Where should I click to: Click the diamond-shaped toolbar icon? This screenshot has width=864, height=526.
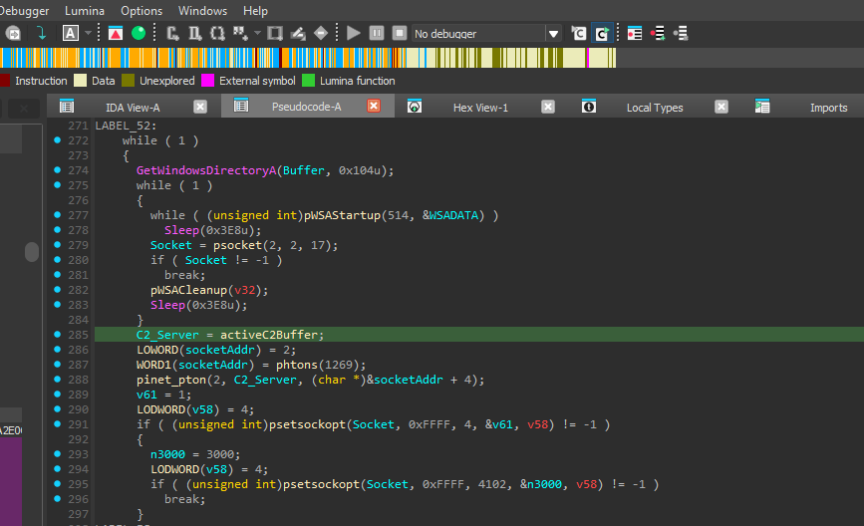click(x=321, y=34)
